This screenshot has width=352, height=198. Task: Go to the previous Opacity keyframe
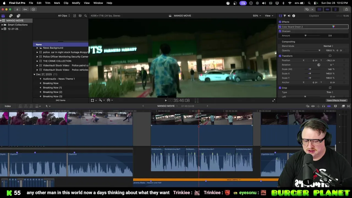pyautogui.click(x=337, y=50)
